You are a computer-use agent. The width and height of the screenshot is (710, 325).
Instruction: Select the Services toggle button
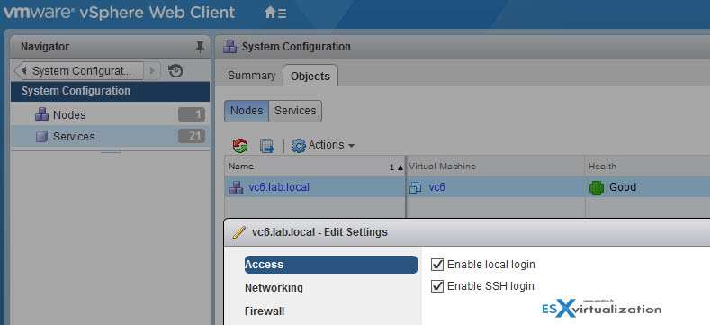pos(295,111)
